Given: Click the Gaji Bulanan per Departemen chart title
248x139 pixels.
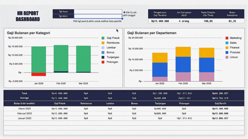Looking at the screenshot, I should [151, 33].
